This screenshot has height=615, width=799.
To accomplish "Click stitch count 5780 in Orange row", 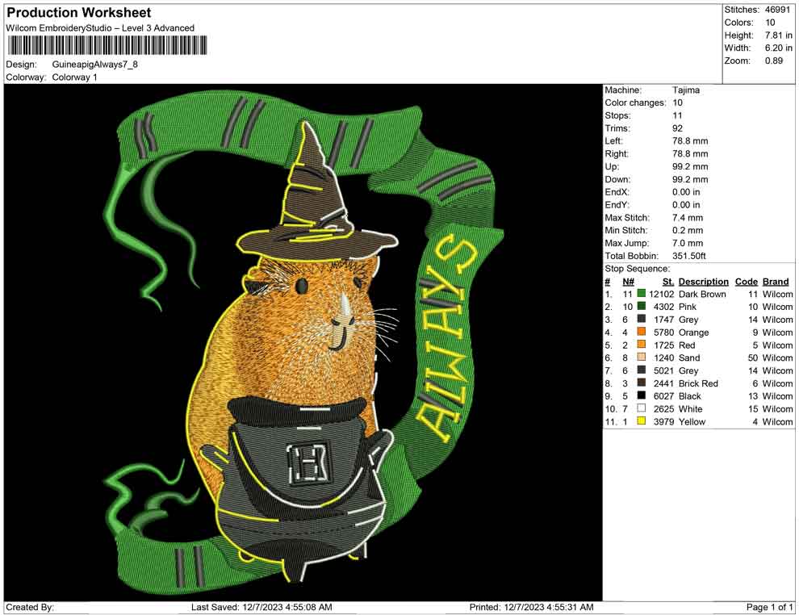I will coord(663,333).
